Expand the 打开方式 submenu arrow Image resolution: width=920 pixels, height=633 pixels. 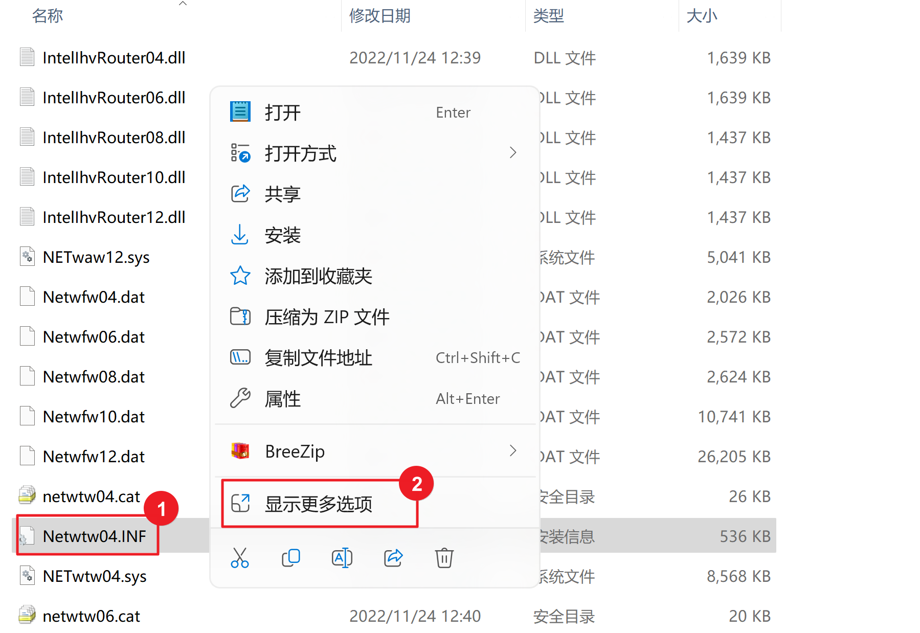(x=512, y=153)
